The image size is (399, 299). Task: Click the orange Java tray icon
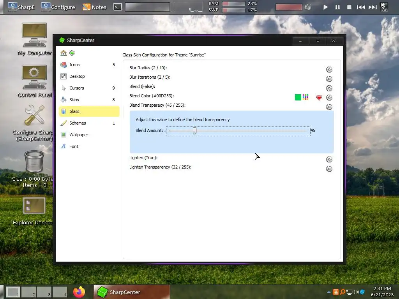coord(336,292)
